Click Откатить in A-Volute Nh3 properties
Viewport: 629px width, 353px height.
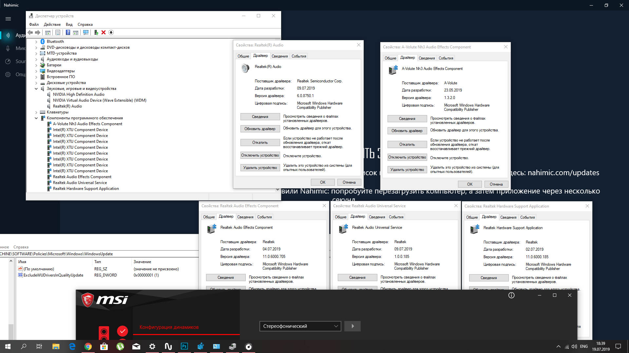click(407, 144)
